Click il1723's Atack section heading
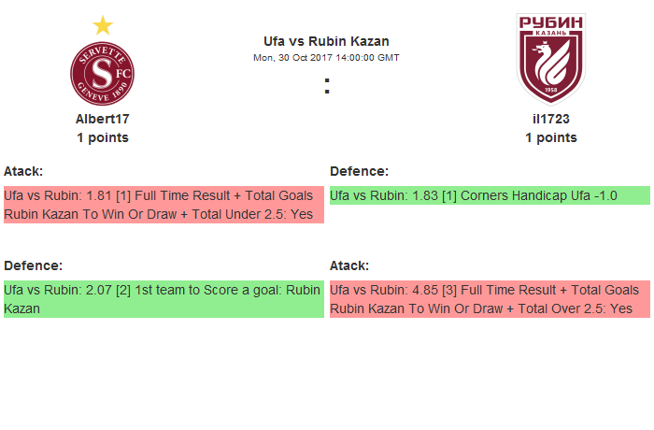Viewport: 654px width, 430px height. pos(349,265)
